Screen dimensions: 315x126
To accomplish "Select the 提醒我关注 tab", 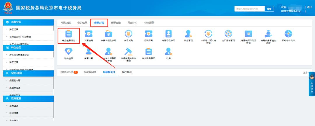I will (109, 72).
